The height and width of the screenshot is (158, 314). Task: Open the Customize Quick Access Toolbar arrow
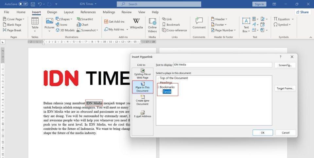pos(56,4)
